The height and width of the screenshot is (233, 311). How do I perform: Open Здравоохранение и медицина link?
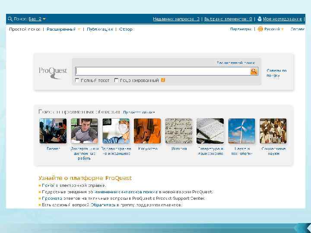(116, 151)
